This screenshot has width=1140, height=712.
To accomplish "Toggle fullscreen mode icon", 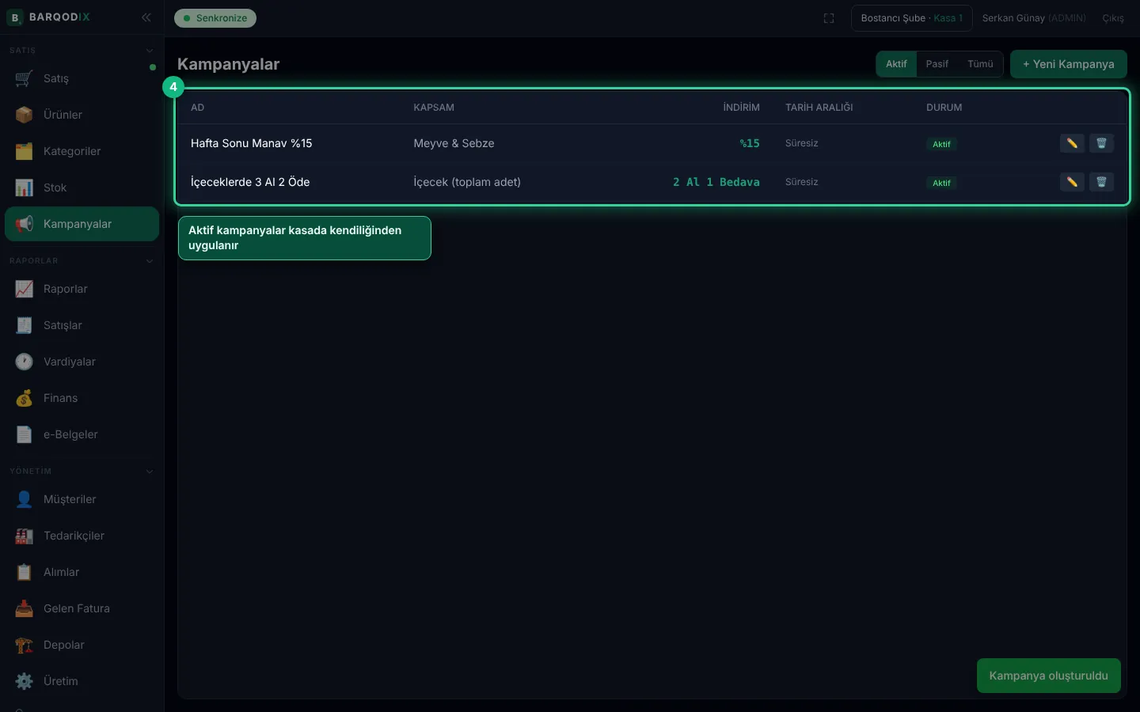I will [x=829, y=18].
